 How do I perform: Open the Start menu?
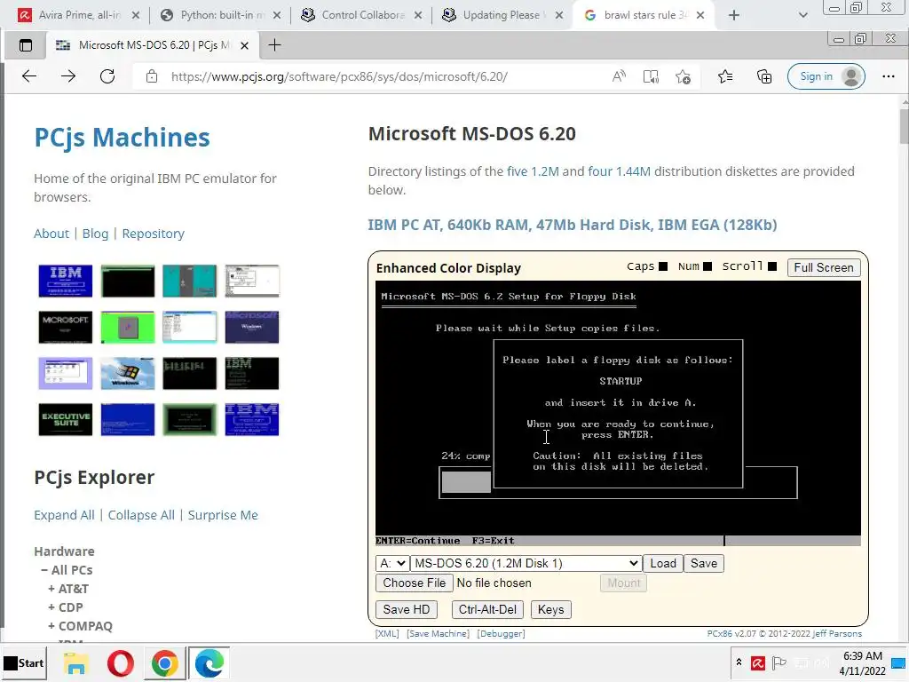(x=24, y=662)
